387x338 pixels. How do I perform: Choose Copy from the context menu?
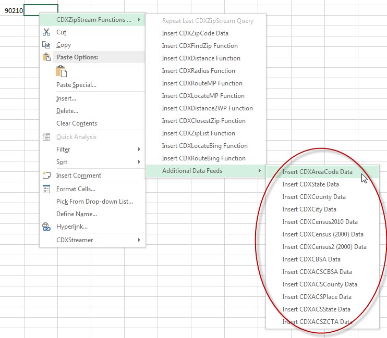tap(92, 45)
